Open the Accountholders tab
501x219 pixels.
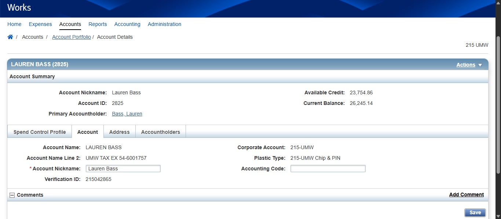(161, 132)
